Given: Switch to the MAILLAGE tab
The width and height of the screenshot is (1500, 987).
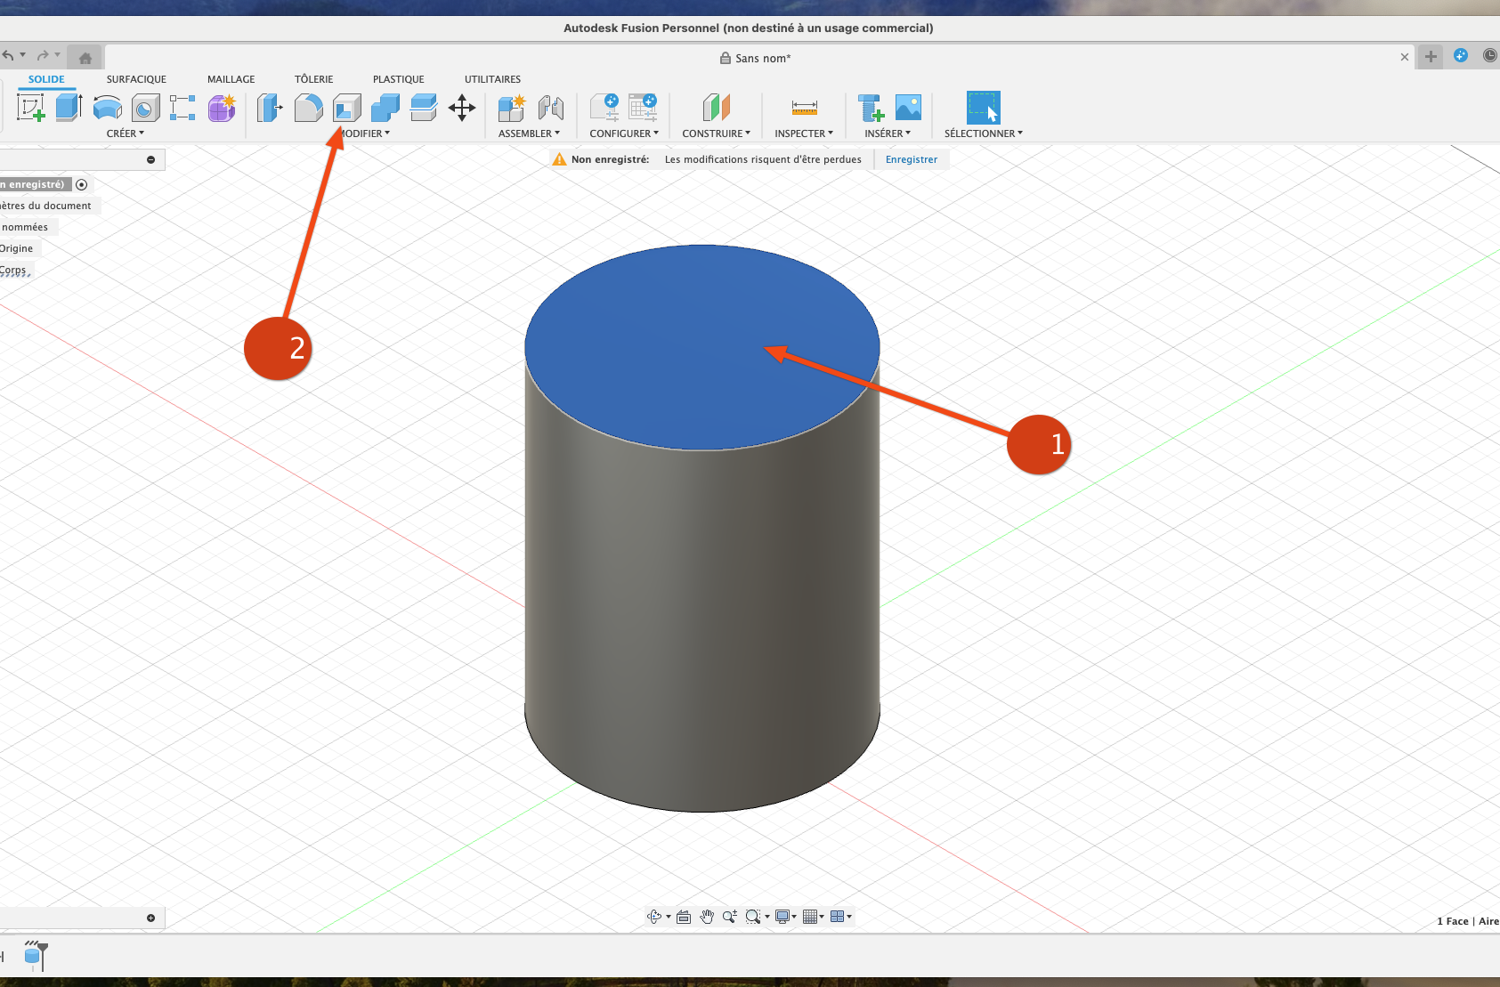Looking at the screenshot, I should click(x=231, y=79).
